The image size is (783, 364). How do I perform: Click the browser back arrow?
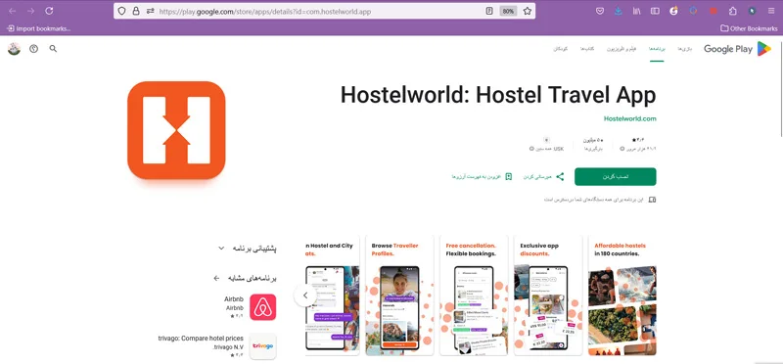tap(13, 11)
